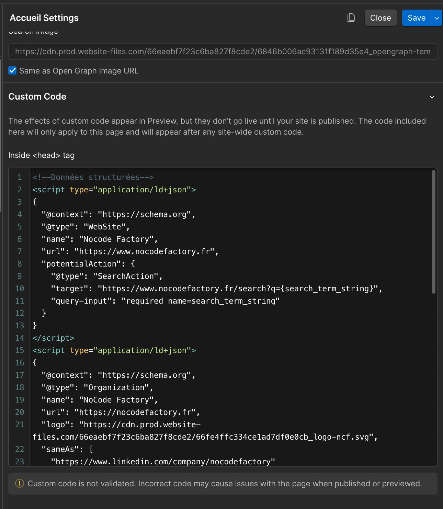443x509 pixels.
Task: Click the "target" search URL line
Action: [x=217, y=289]
